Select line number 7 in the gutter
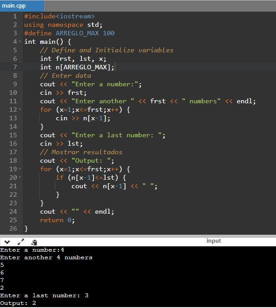 point(15,67)
